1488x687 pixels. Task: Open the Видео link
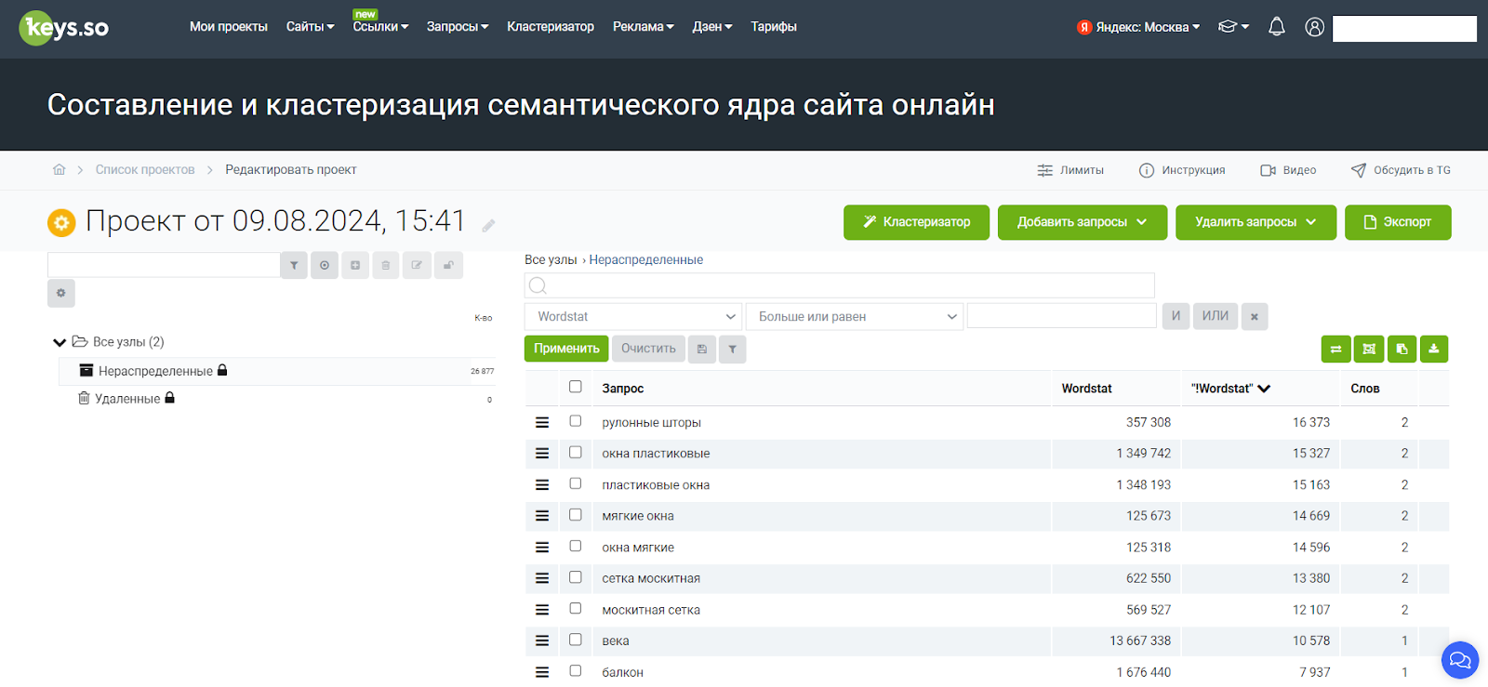(x=1288, y=170)
